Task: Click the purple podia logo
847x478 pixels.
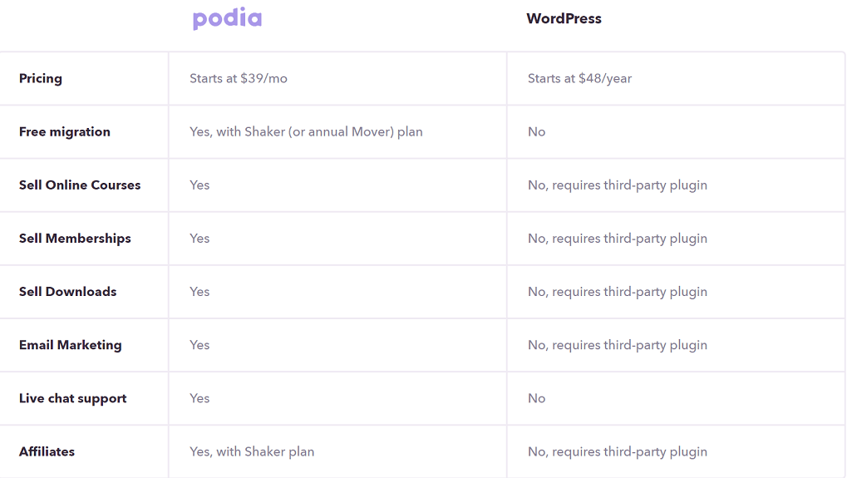Action: coord(228,18)
